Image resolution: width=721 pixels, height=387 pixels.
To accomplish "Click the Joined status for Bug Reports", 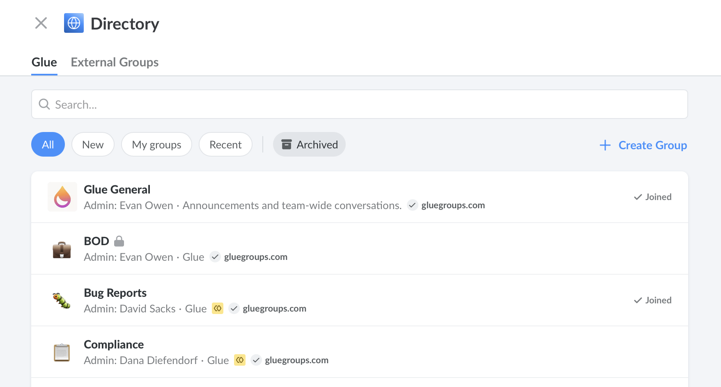I will 653,300.
